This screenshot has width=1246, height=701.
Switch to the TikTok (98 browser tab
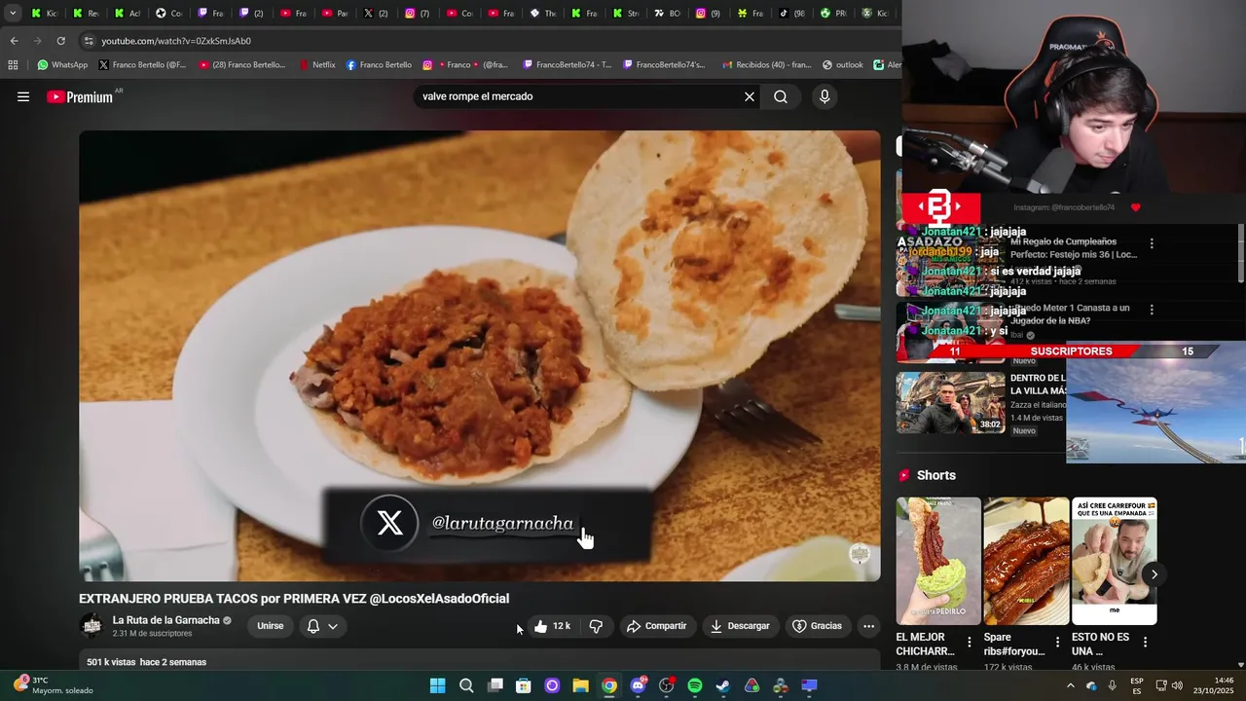(x=792, y=14)
